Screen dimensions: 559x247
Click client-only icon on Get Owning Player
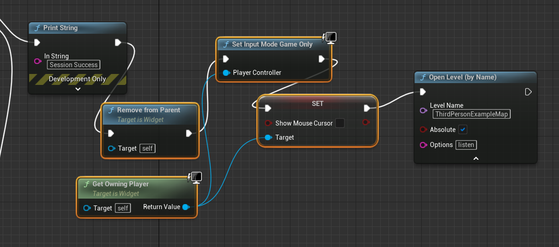click(x=196, y=177)
